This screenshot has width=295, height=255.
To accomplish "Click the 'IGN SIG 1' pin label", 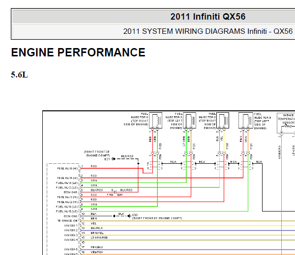I will click(x=71, y=226).
